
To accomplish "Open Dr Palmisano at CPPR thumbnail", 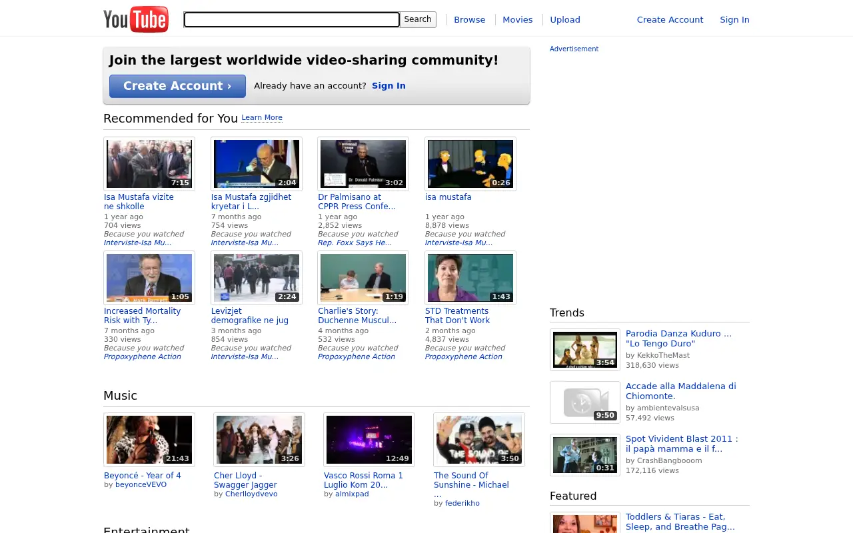I will click(x=363, y=164).
